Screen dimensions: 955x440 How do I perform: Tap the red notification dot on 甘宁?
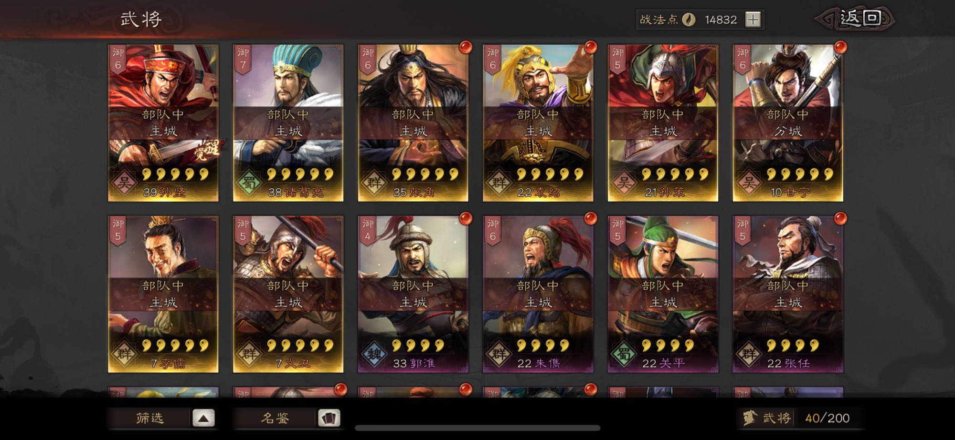coord(840,47)
